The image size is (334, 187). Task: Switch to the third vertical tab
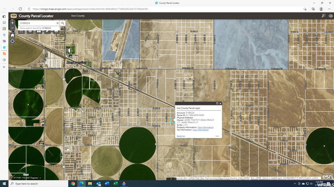click(x=4, y=29)
